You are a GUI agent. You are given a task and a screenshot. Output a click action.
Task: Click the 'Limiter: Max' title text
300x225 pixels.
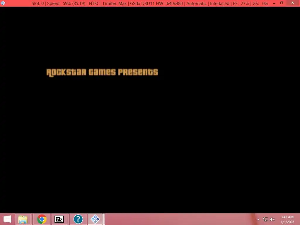coord(115,4)
